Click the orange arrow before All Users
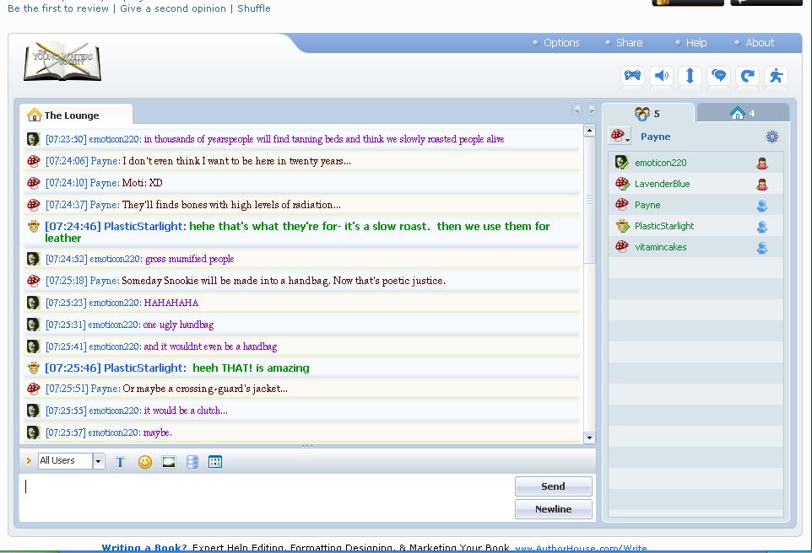 coord(29,460)
